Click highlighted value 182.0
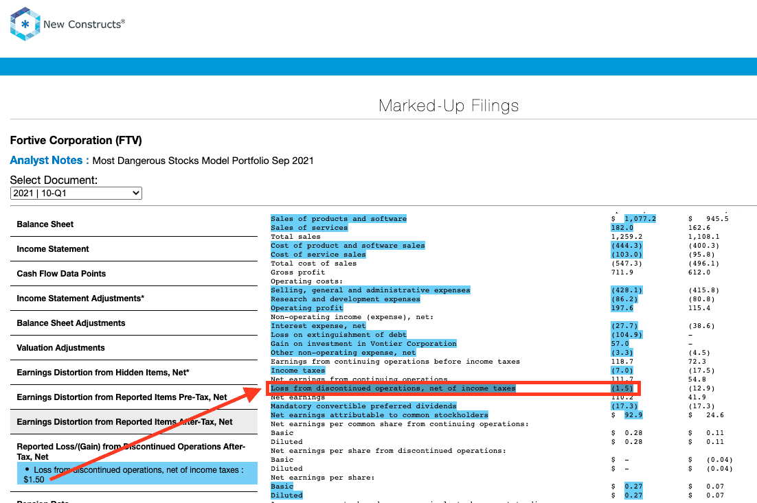Screen dimensions: 757x503 point(622,228)
